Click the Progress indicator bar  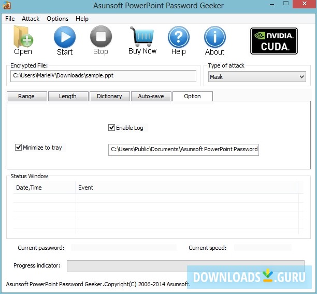185,266
